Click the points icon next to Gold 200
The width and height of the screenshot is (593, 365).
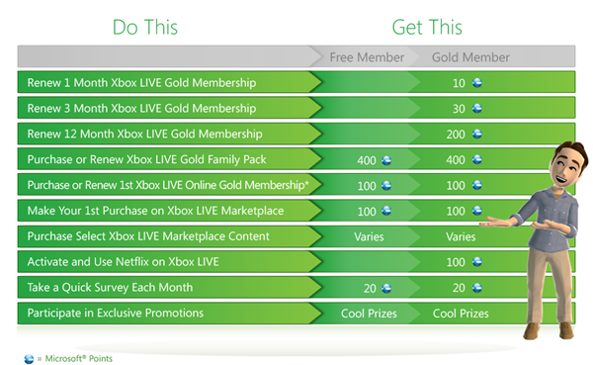[x=477, y=134]
